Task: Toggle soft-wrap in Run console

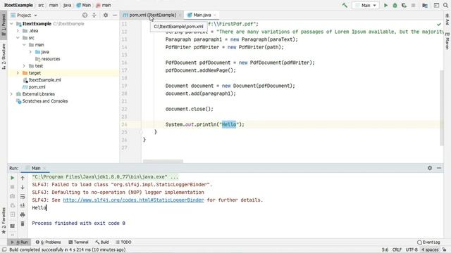Action: pyautogui.click(x=23, y=197)
